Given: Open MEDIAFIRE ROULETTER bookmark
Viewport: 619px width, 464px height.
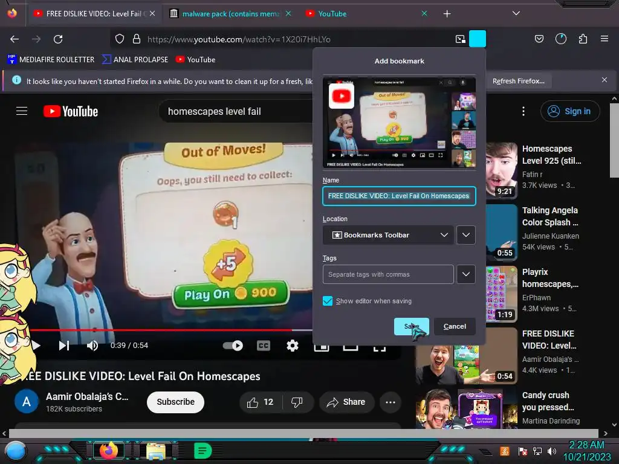Looking at the screenshot, I should pyautogui.click(x=51, y=60).
